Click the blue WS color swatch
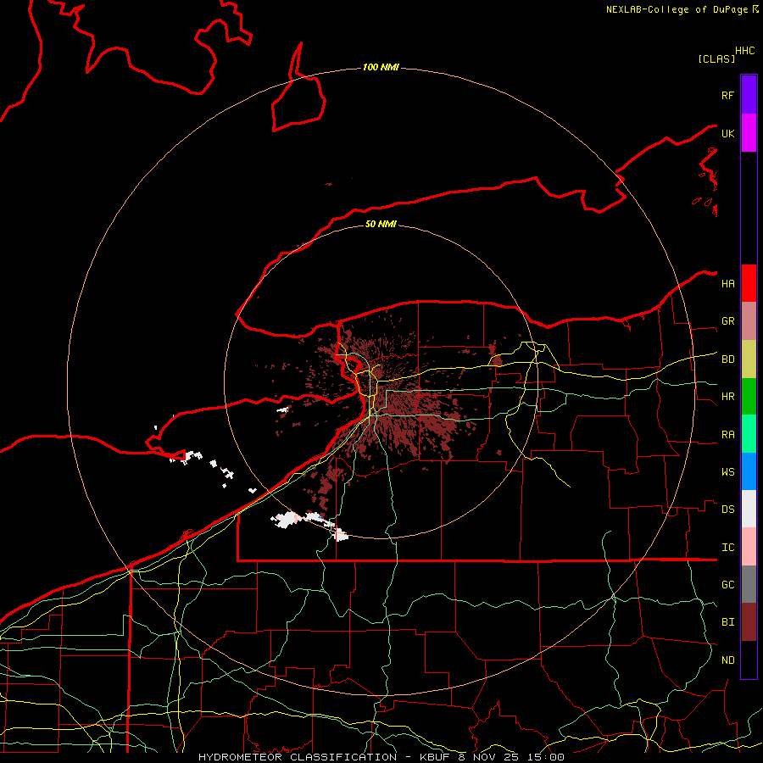 [749, 471]
